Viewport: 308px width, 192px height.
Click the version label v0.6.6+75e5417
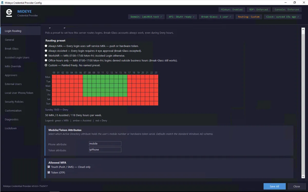[x=25, y=186]
